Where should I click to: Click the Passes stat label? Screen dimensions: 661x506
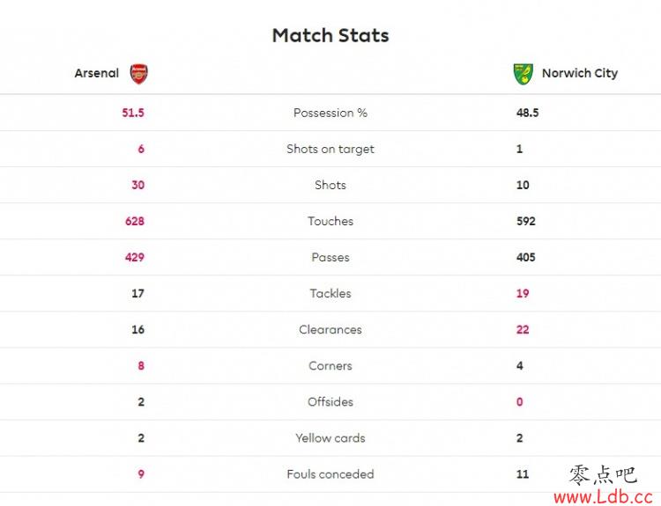pyautogui.click(x=330, y=257)
